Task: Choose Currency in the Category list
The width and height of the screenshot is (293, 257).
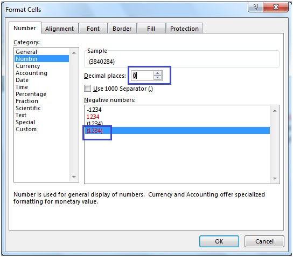Action: [x=28, y=66]
